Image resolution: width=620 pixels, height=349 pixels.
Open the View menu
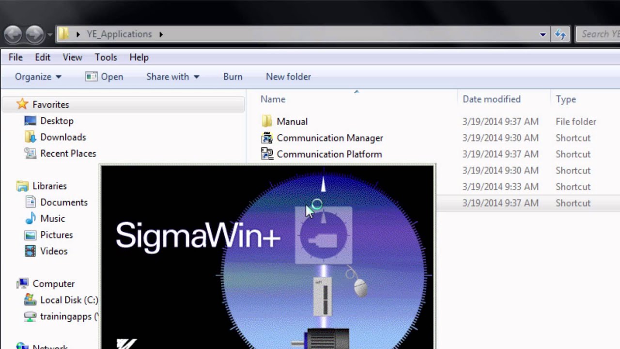pyautogui.click(x=72, y=57)
